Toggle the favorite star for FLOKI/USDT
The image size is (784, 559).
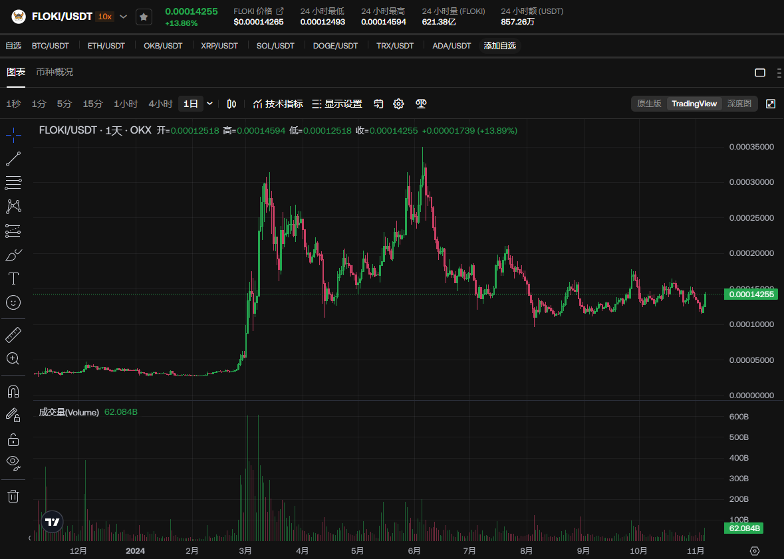tap(144, 17)
